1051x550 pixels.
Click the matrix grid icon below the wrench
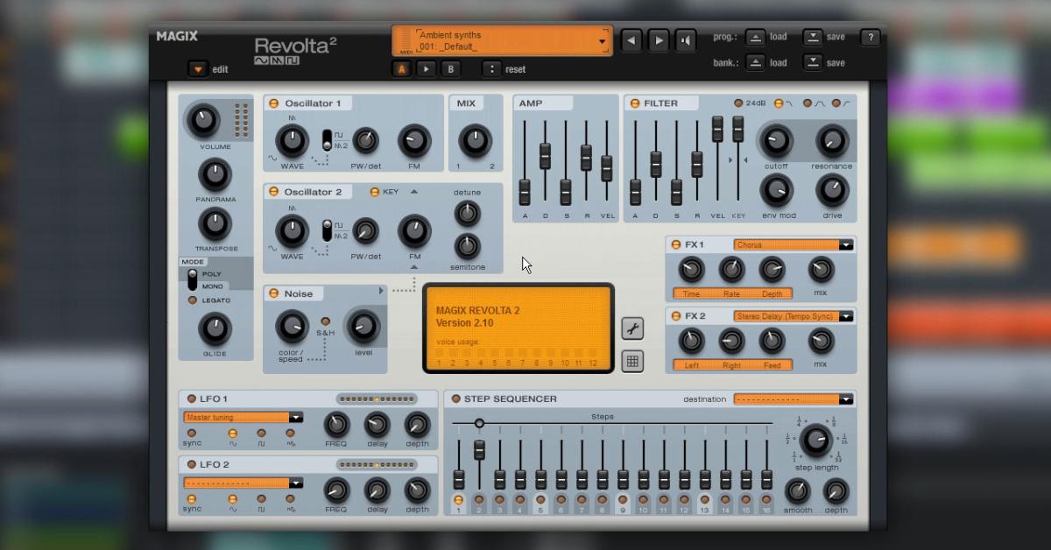pos(632,360)
